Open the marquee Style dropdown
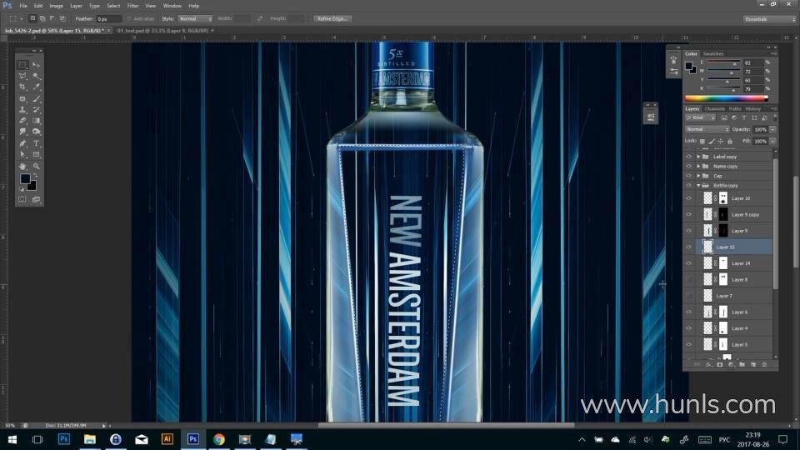800x450 pixels. 195,19
